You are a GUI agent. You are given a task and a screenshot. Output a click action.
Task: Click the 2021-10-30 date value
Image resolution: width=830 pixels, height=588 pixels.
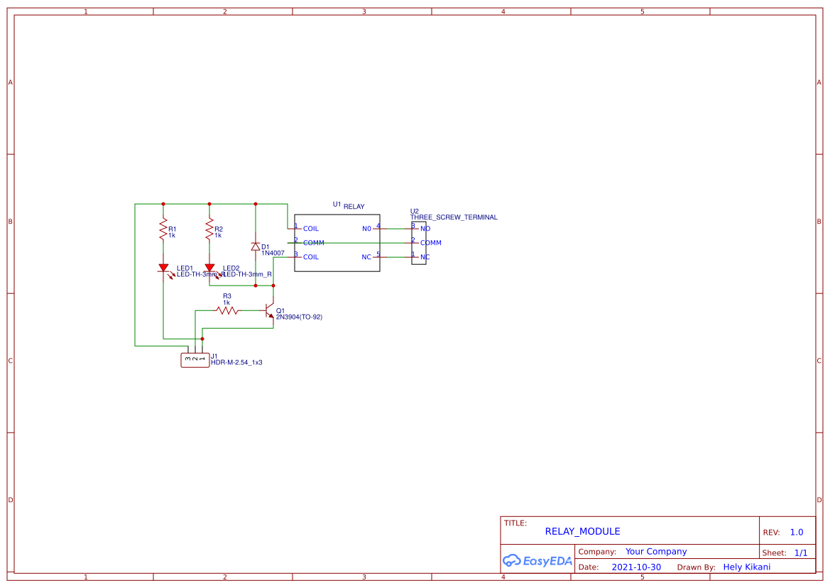636,567
